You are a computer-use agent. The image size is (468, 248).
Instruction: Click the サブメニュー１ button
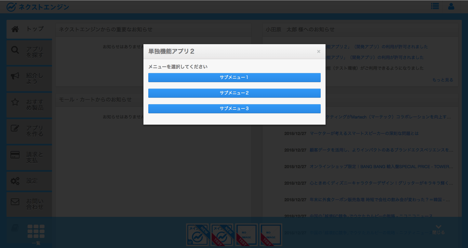234,78
